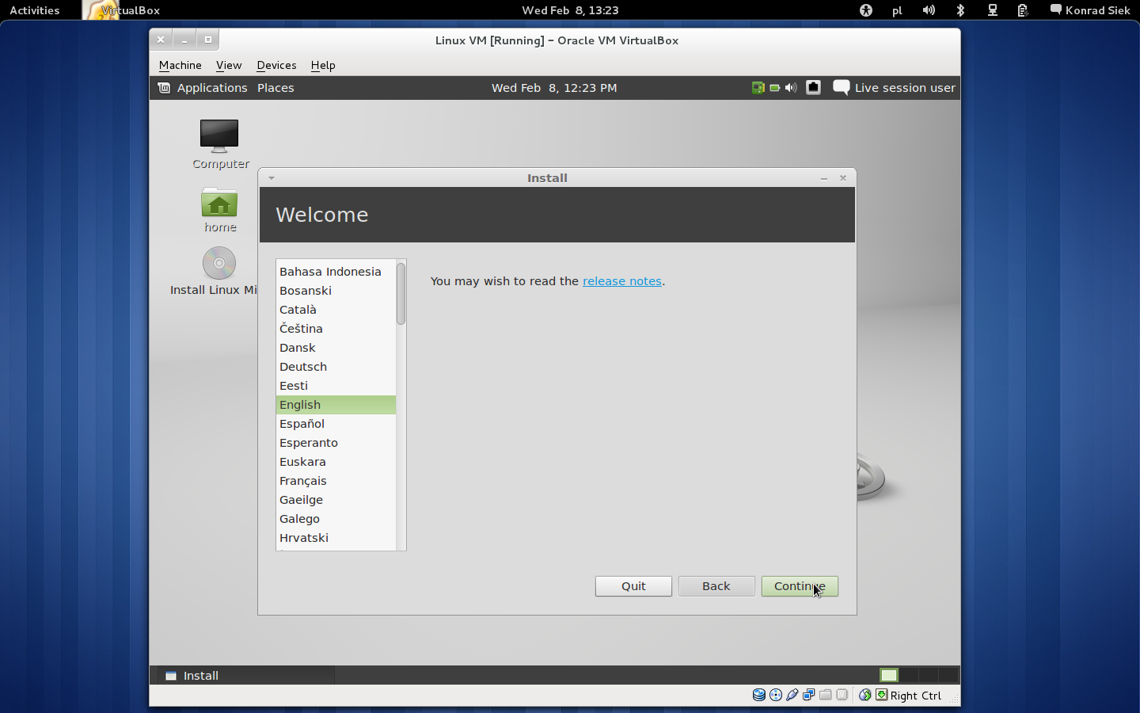Select Galego language

point(336,519)
